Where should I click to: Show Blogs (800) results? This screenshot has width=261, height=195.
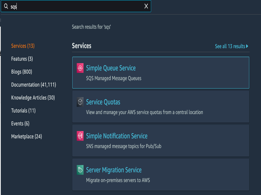click(22, 72)
